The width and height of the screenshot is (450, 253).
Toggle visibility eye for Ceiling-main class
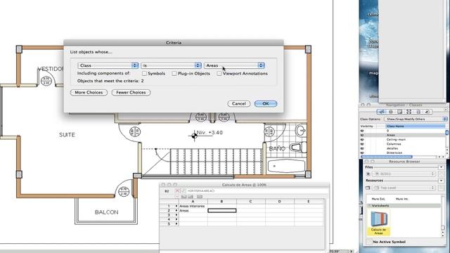click(x=362, y=140)
